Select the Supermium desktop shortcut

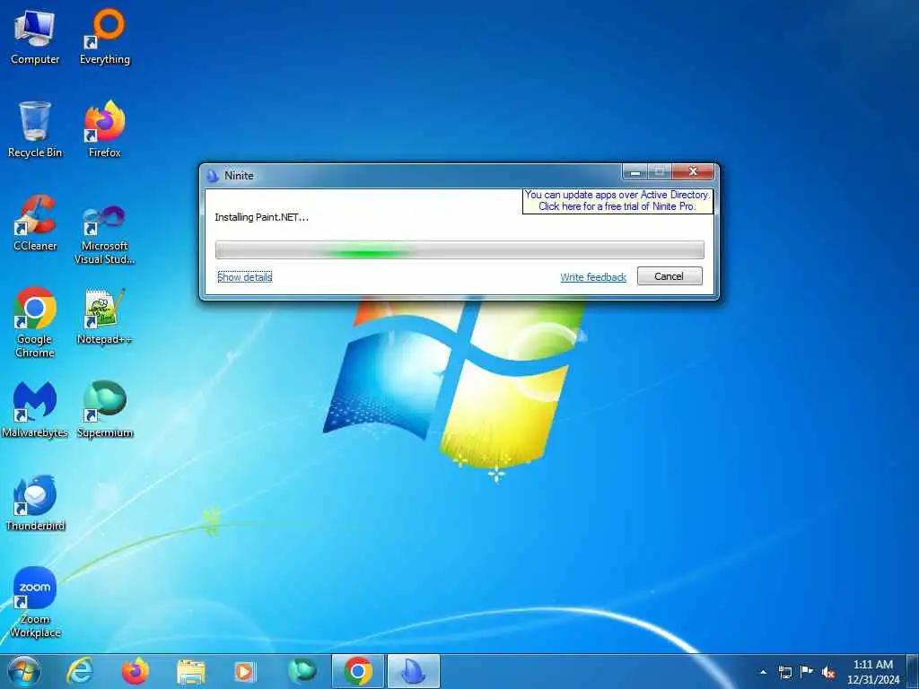[105, 409]
